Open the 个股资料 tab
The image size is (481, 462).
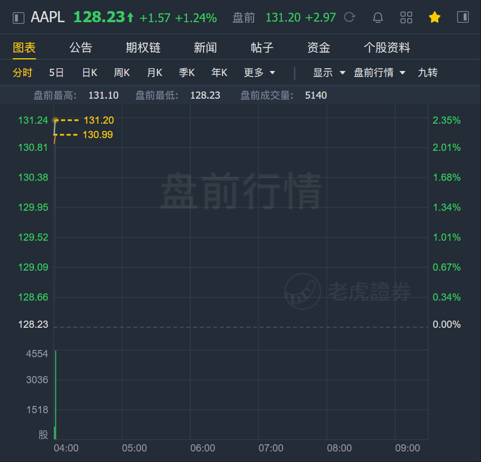pos(387,48)
